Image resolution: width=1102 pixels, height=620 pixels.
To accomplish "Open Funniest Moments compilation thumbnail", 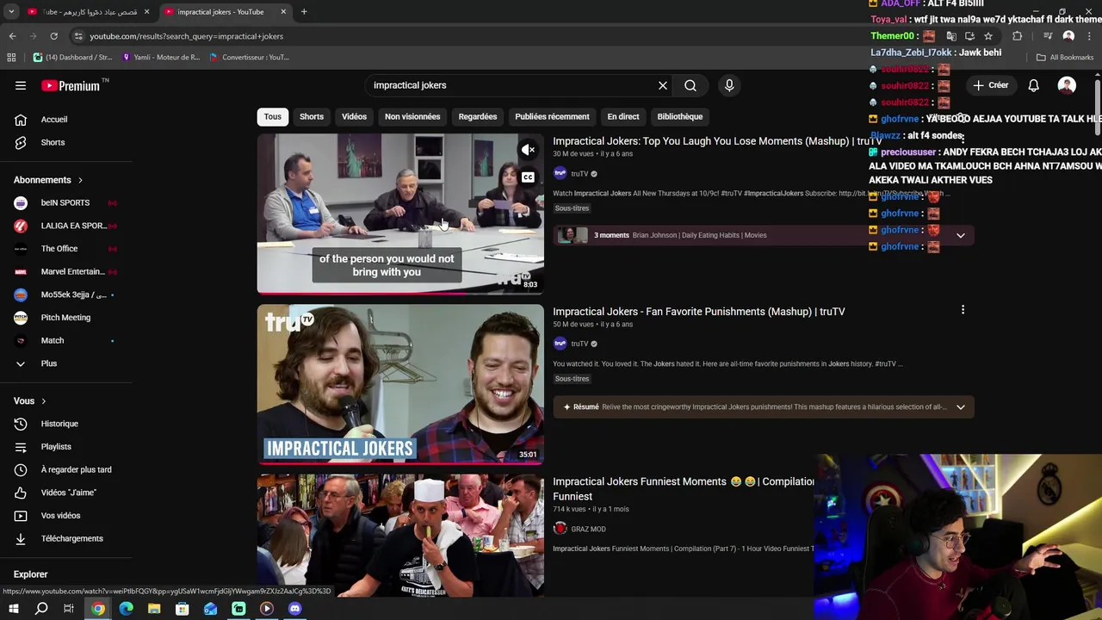I will pos(400,535).
